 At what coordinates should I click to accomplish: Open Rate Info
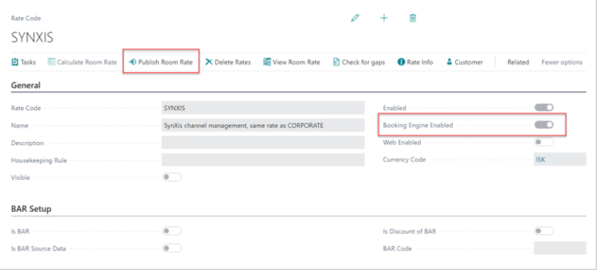(x=415, y=62)
